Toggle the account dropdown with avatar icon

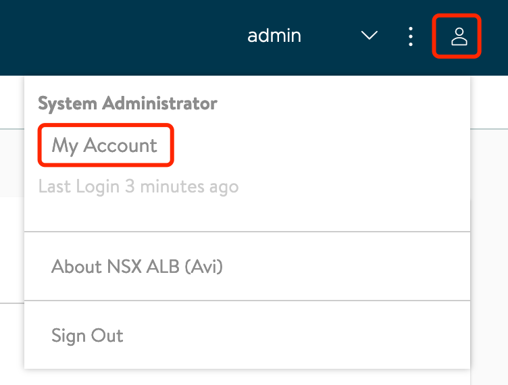click(x=459, y=36)
